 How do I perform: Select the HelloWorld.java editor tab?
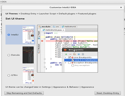click(x=53, y=30)
